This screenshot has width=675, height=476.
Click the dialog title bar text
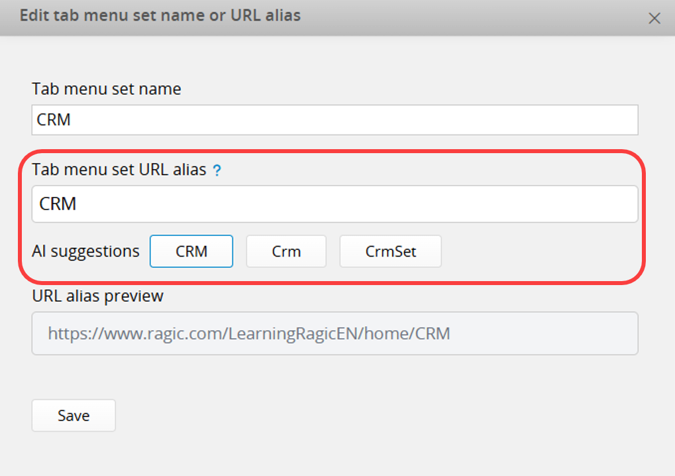click(160, 15)
